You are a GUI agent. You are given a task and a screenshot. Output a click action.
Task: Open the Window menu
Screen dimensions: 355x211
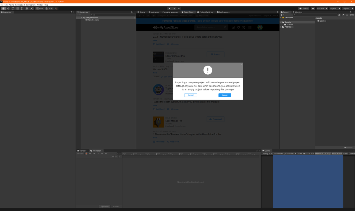point(40,5)
